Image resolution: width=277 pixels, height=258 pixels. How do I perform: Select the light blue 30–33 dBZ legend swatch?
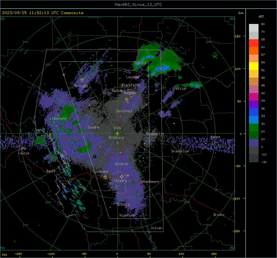(x=254, y=120)
